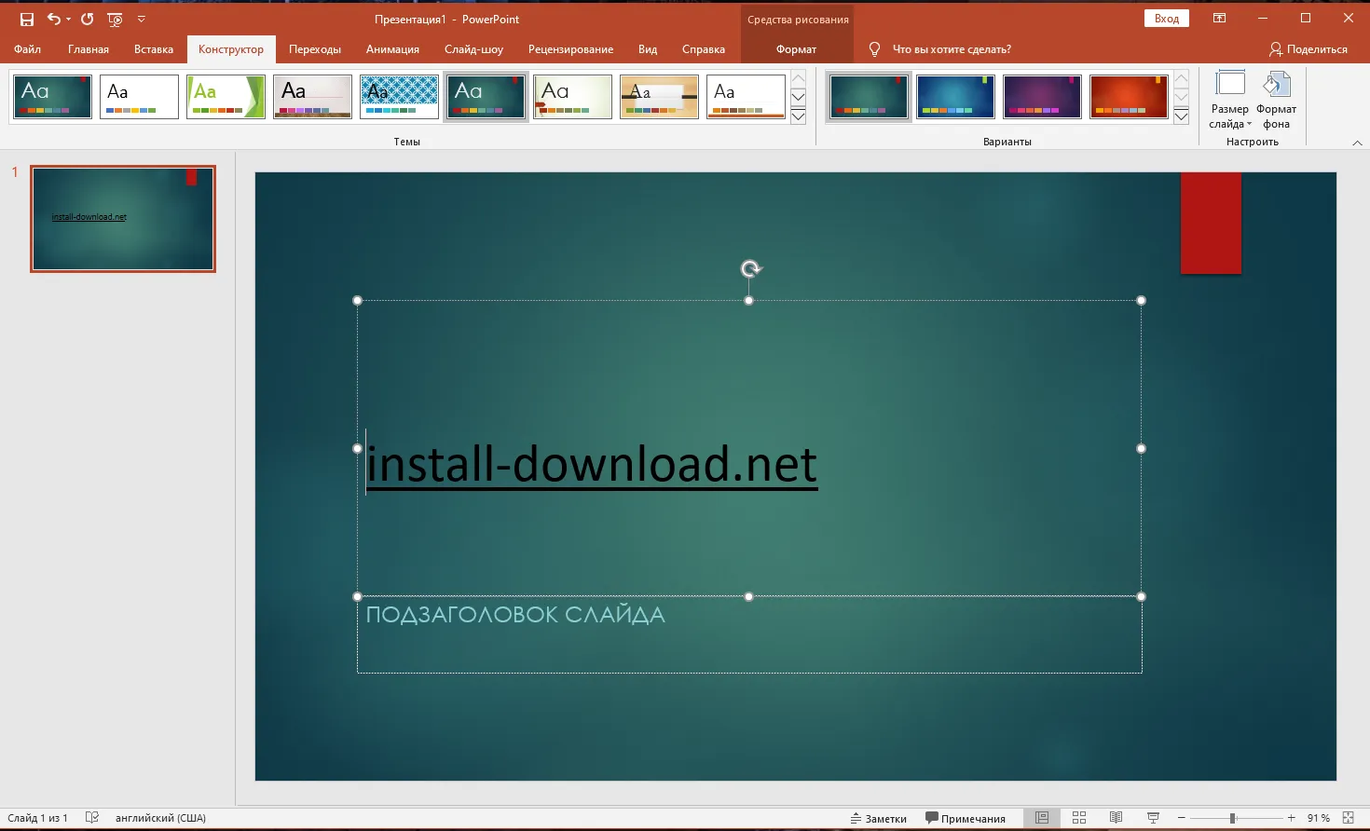Image resolution: width=1370 pixels, height=831 pixels.
Task: Open reading view from status bar
Action: (1116, 818)
